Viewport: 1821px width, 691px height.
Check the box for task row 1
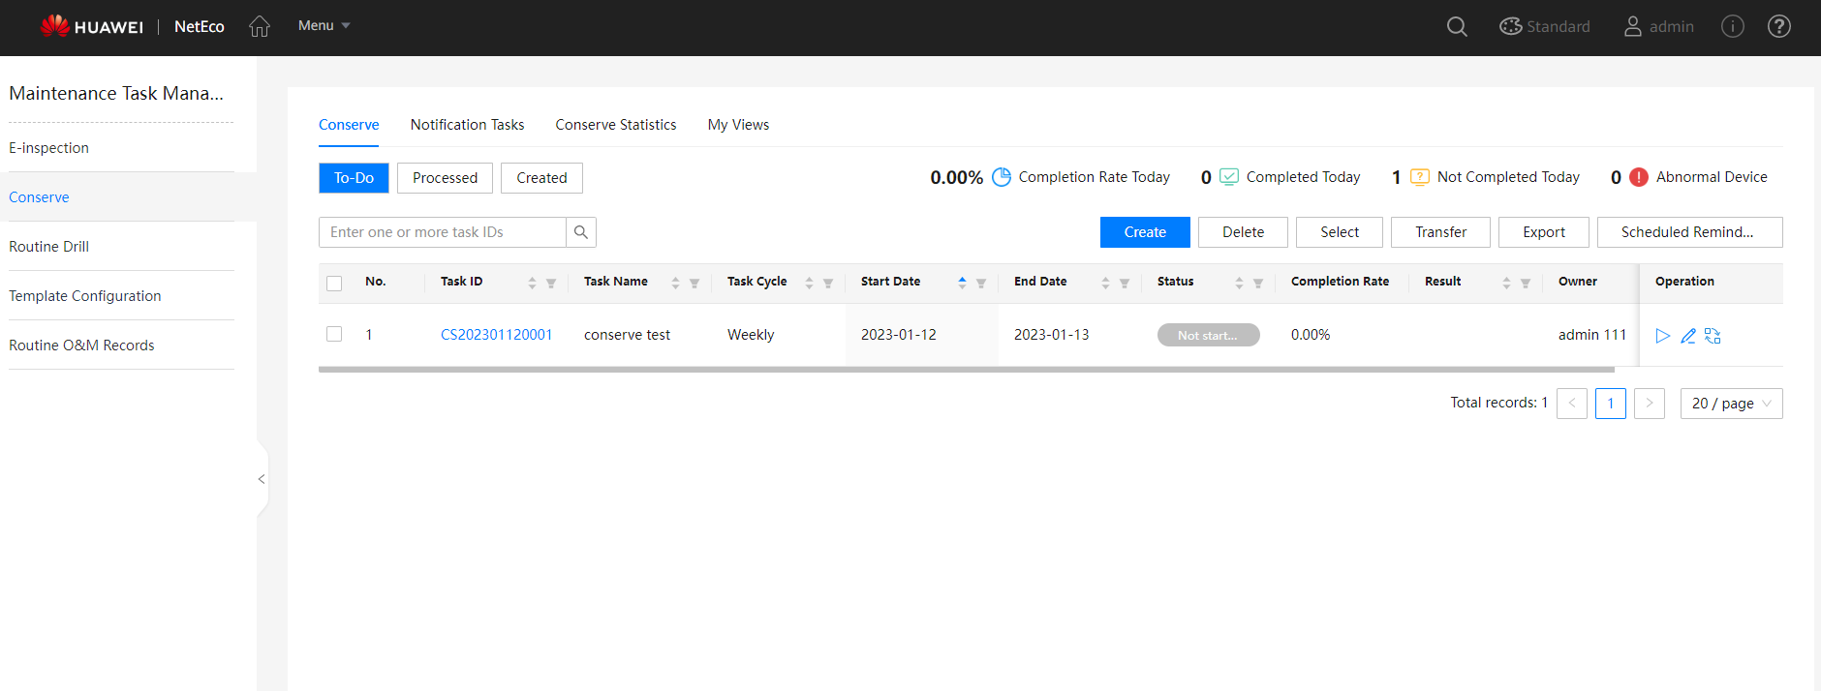click(334, 334)
